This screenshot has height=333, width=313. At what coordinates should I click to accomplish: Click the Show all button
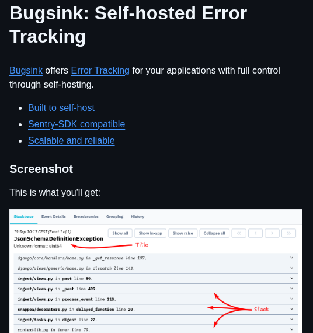click(120, 233)
